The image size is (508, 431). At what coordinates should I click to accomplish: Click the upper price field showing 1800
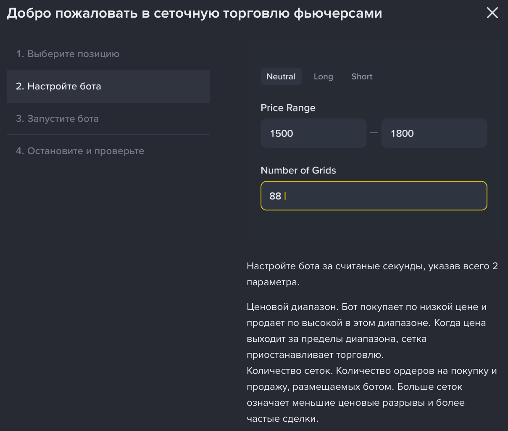[x=434, y=133]
